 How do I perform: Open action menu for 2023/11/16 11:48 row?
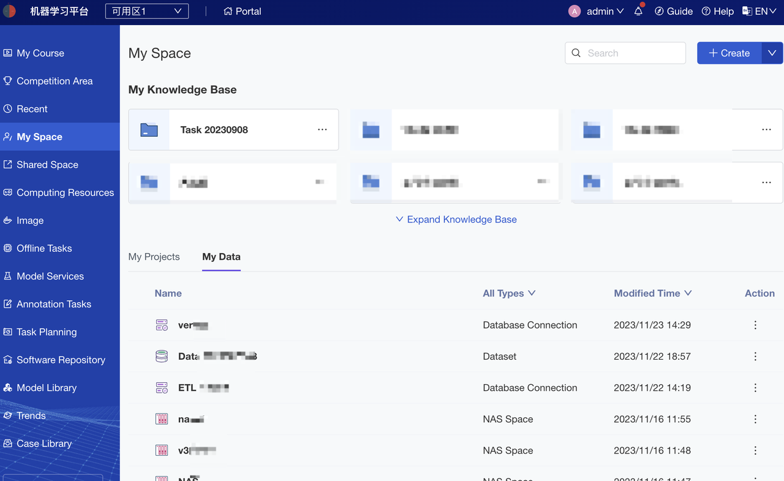(755, 450)
